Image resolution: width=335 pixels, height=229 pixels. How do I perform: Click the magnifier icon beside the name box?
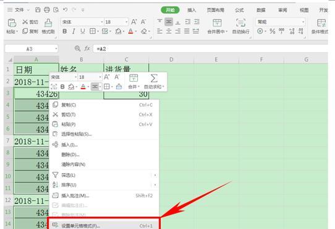[x=77, y=48]
